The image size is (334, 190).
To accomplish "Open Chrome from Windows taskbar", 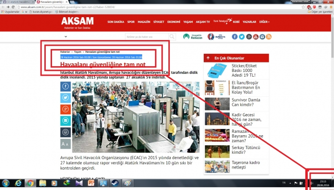I will pyautogui.click(x=30, y=183).
